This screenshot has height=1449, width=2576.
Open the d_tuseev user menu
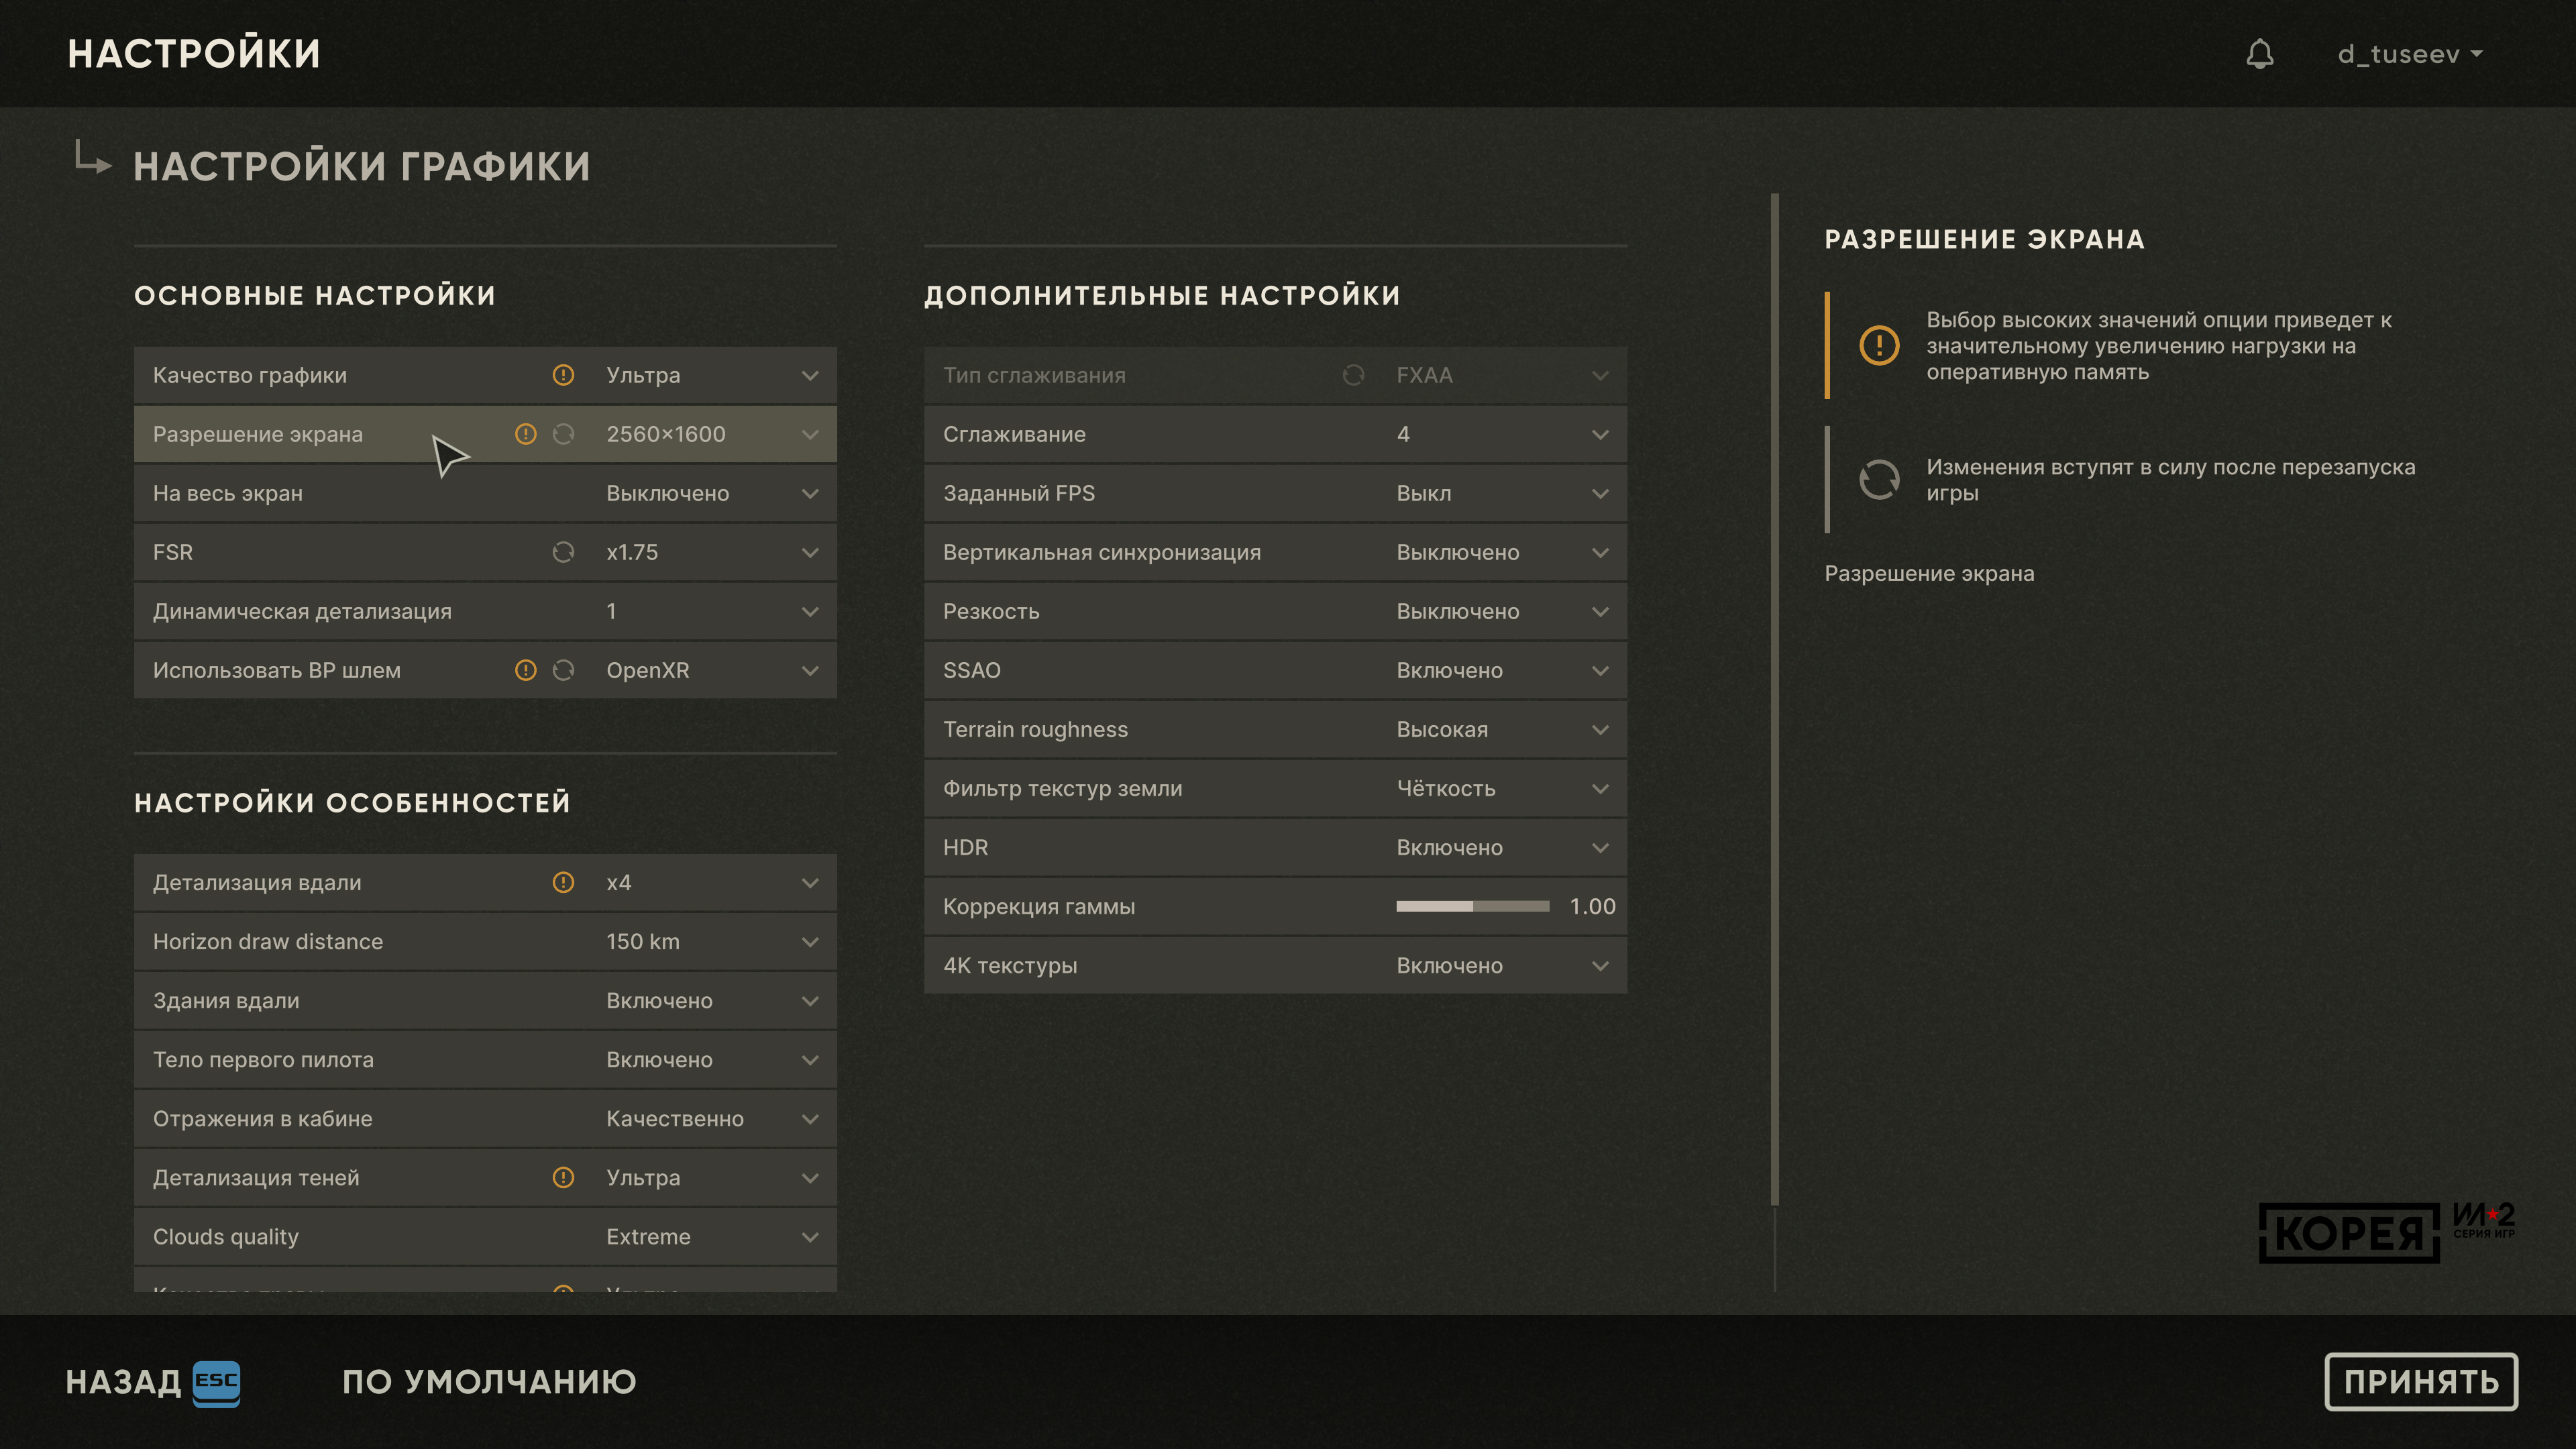2409,54
